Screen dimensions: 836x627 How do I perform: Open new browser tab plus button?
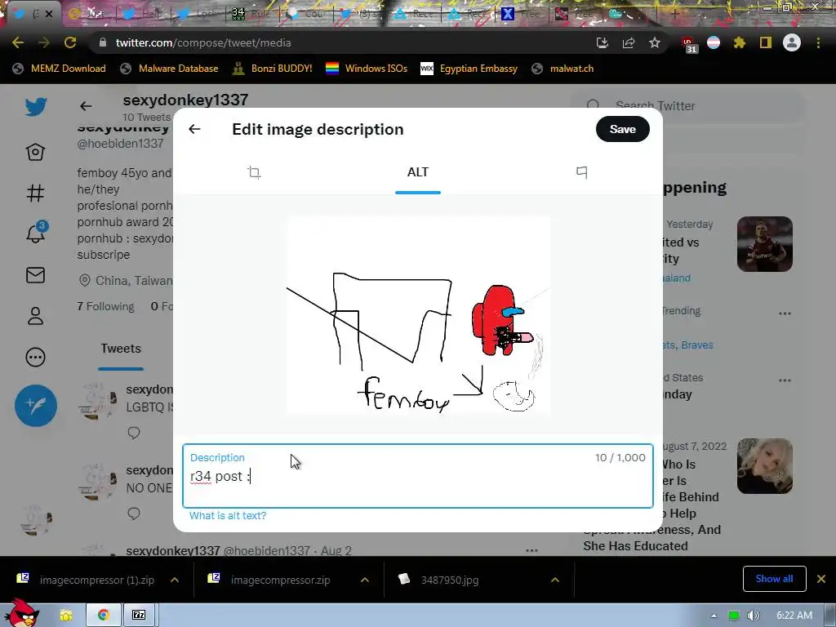[674, 14]
